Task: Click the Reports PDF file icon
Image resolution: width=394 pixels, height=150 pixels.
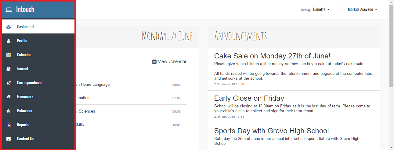Action: (9, 125)
